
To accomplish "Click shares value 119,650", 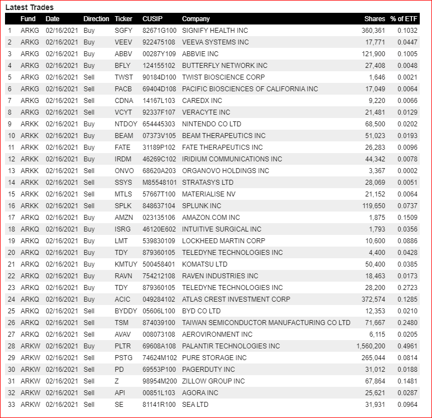I will click(x=374, y=206).
